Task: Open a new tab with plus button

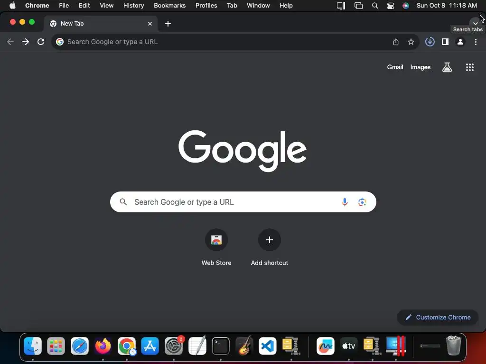Action: coord(168,24)
